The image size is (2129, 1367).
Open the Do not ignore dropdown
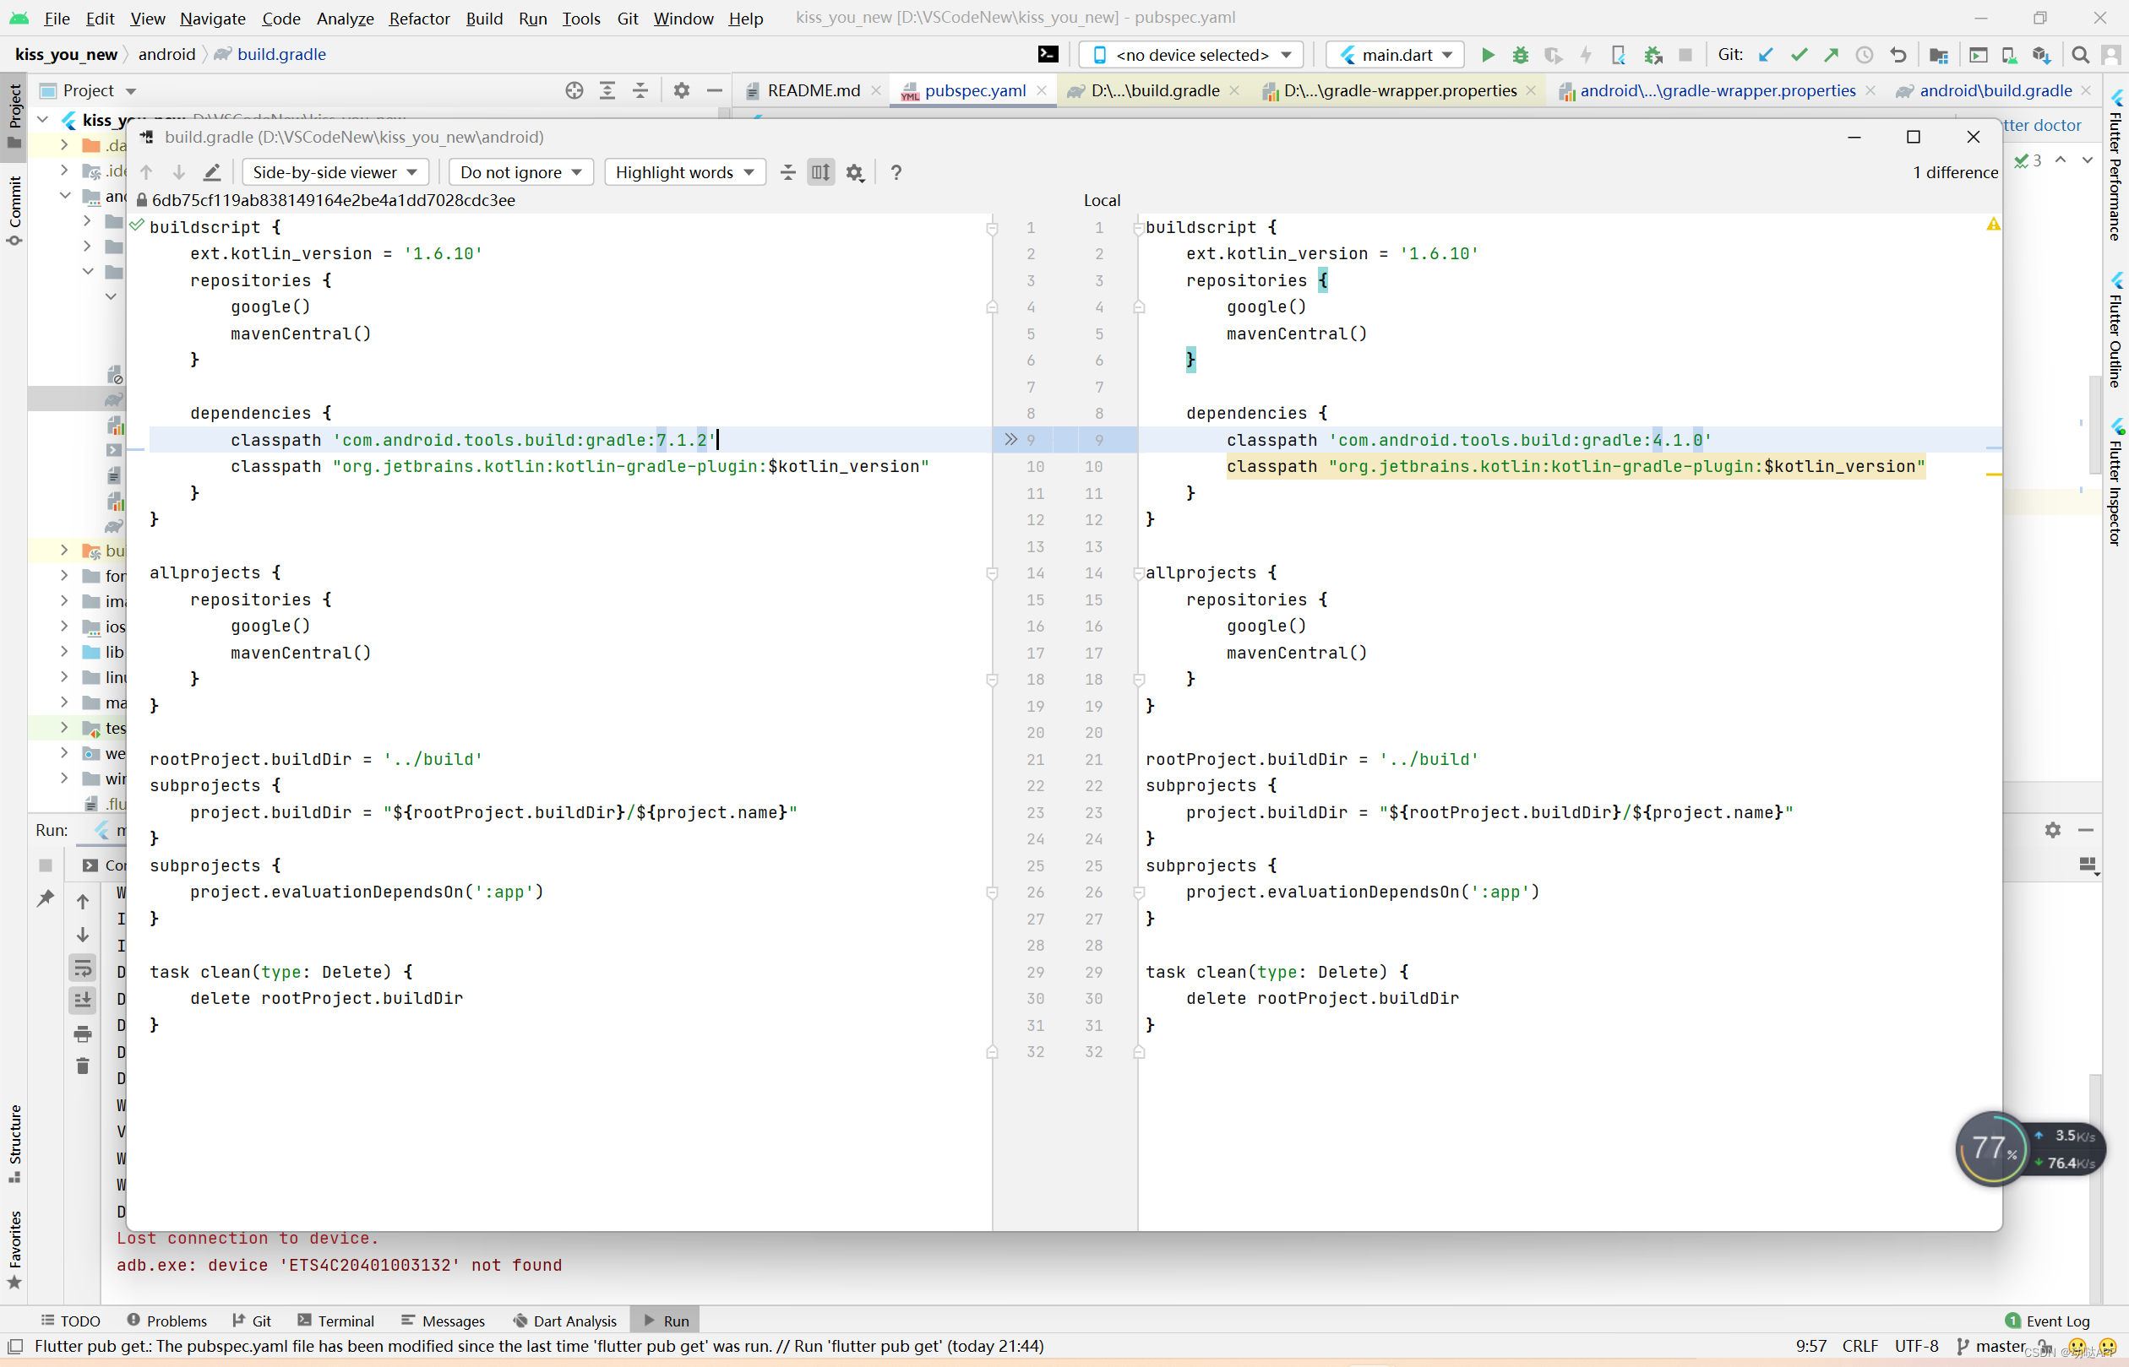pos(520,172)
